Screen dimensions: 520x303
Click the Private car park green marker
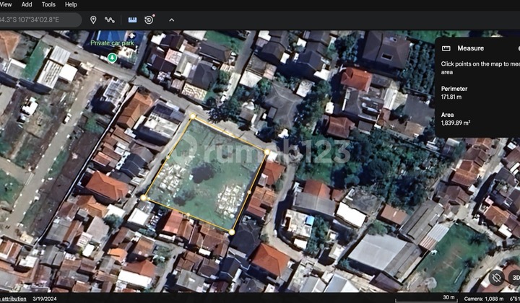click(113, 58)
